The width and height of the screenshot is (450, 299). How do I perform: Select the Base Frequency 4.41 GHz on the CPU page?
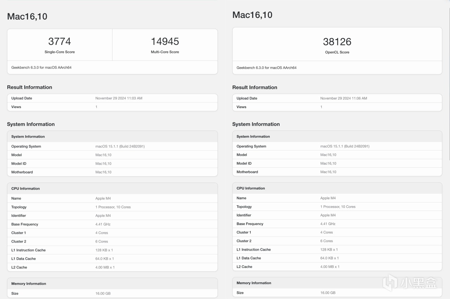[x=103, y=224]
